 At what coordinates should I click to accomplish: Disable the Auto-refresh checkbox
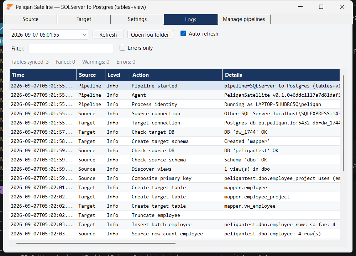183,33
